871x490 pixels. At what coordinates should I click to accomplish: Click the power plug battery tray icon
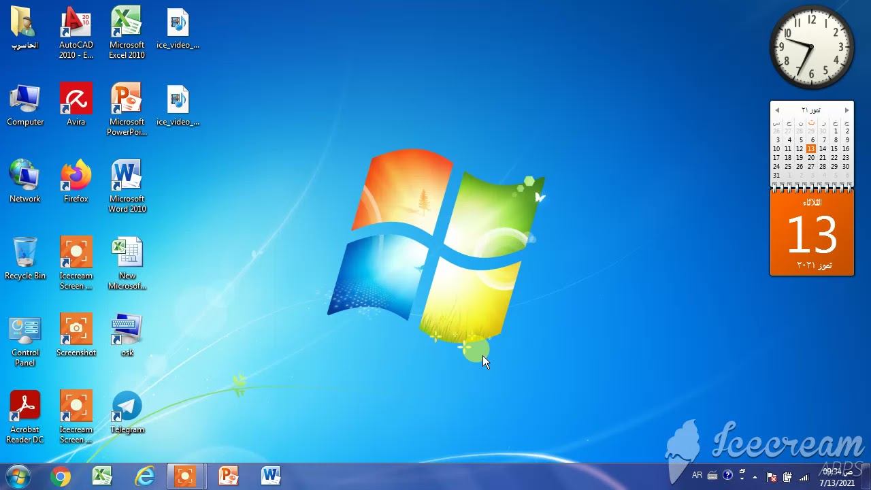(x=787, y=476)
